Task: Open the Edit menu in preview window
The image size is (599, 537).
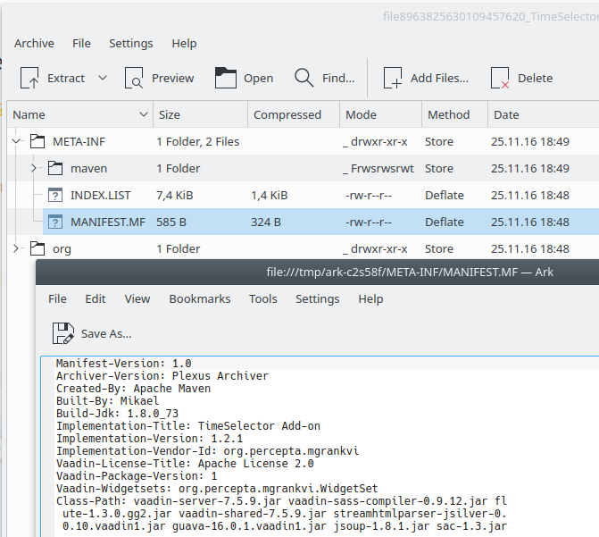Action: (x=96, y=298)
